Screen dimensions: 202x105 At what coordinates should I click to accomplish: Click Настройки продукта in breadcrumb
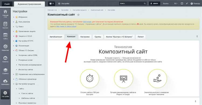tap(79, 10)
